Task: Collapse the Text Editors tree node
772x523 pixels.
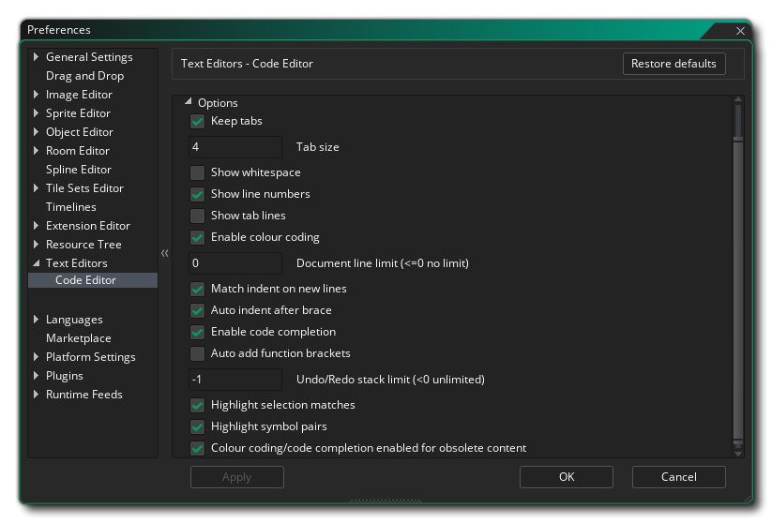Action: 36,263
